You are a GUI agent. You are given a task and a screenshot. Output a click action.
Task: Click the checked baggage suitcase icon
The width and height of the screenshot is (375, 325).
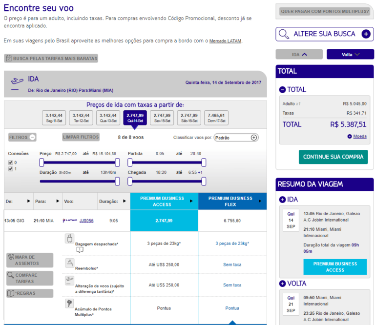[x=69, y=239]
